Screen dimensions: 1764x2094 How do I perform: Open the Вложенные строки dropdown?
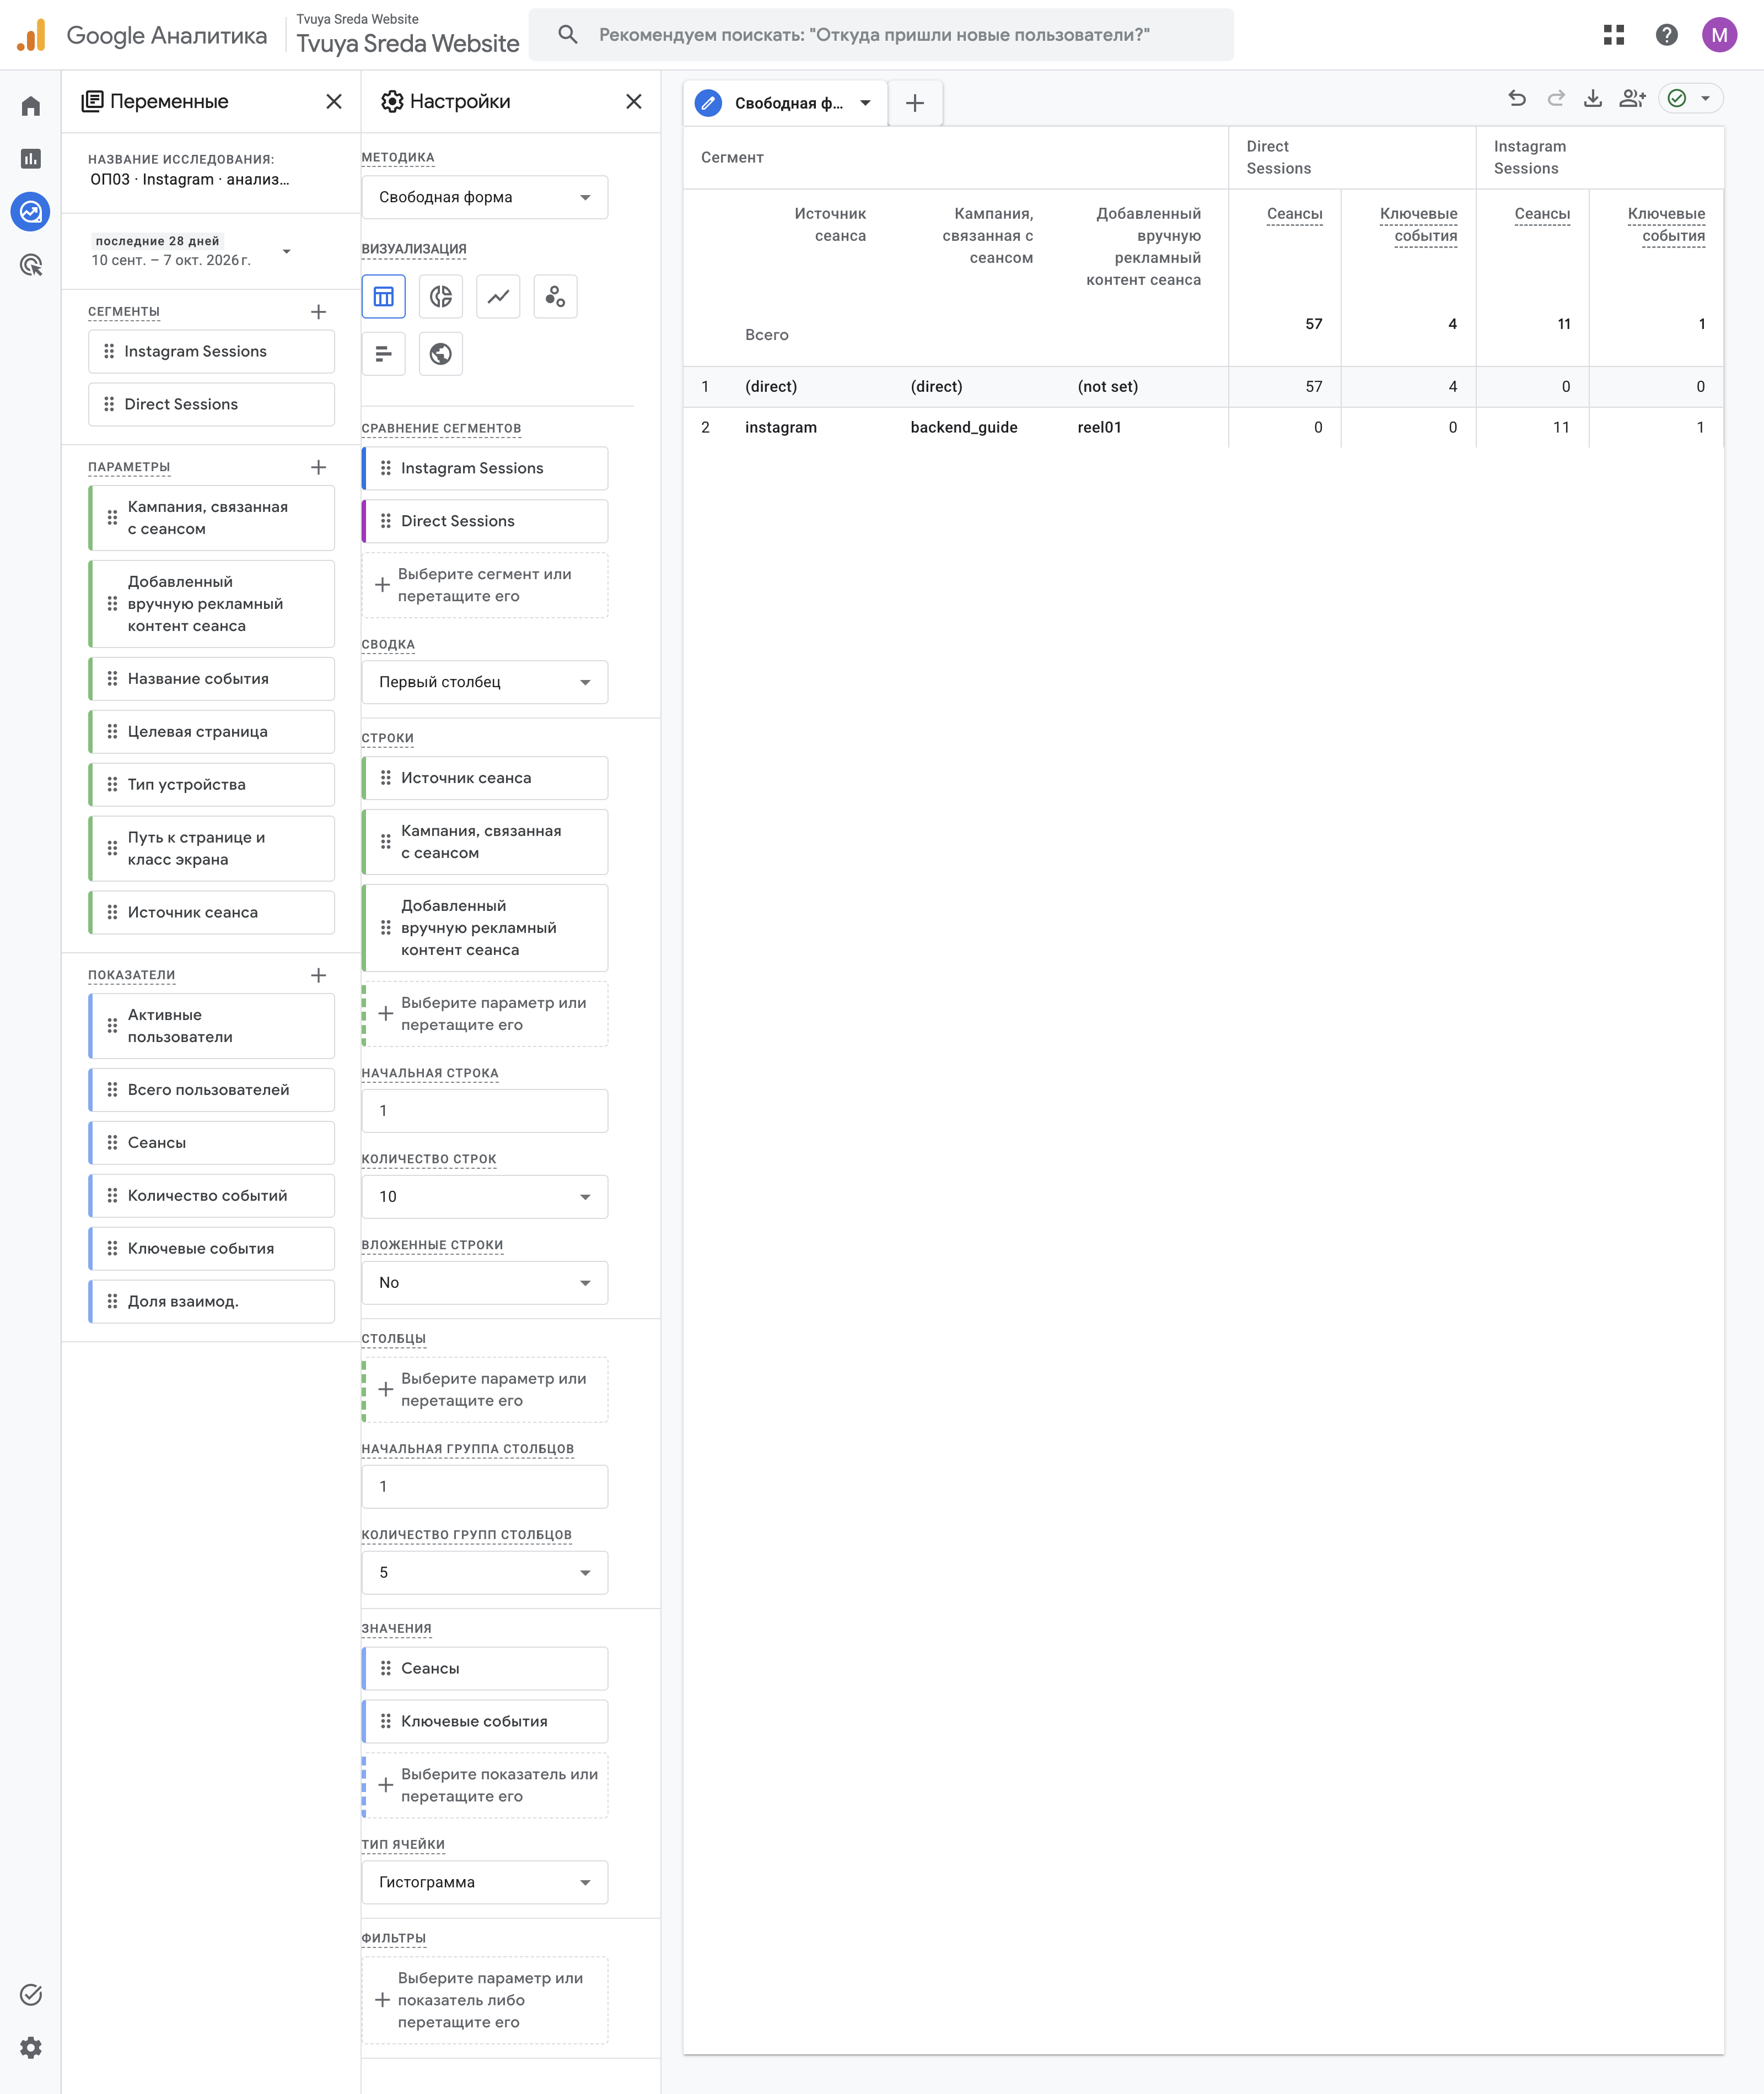tap(485, 1282)
